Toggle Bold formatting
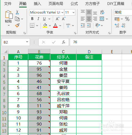 (x=32, y=19)
